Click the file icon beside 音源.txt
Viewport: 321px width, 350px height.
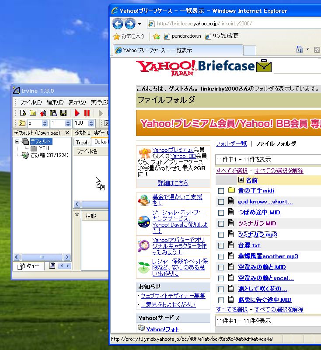pos(231,245)
